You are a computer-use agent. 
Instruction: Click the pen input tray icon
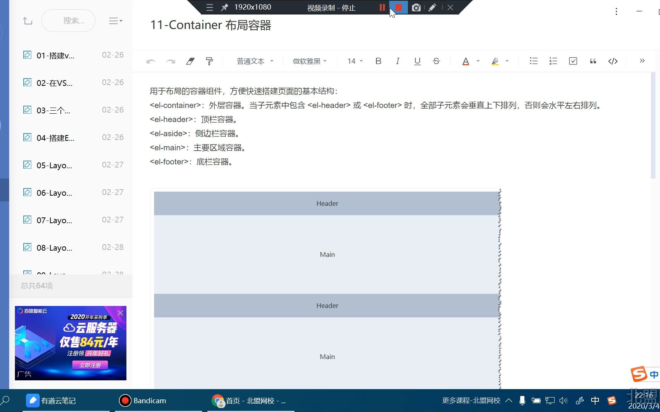click(580, 401)
